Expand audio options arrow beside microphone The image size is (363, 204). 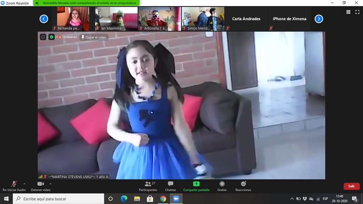pos(24,184)
